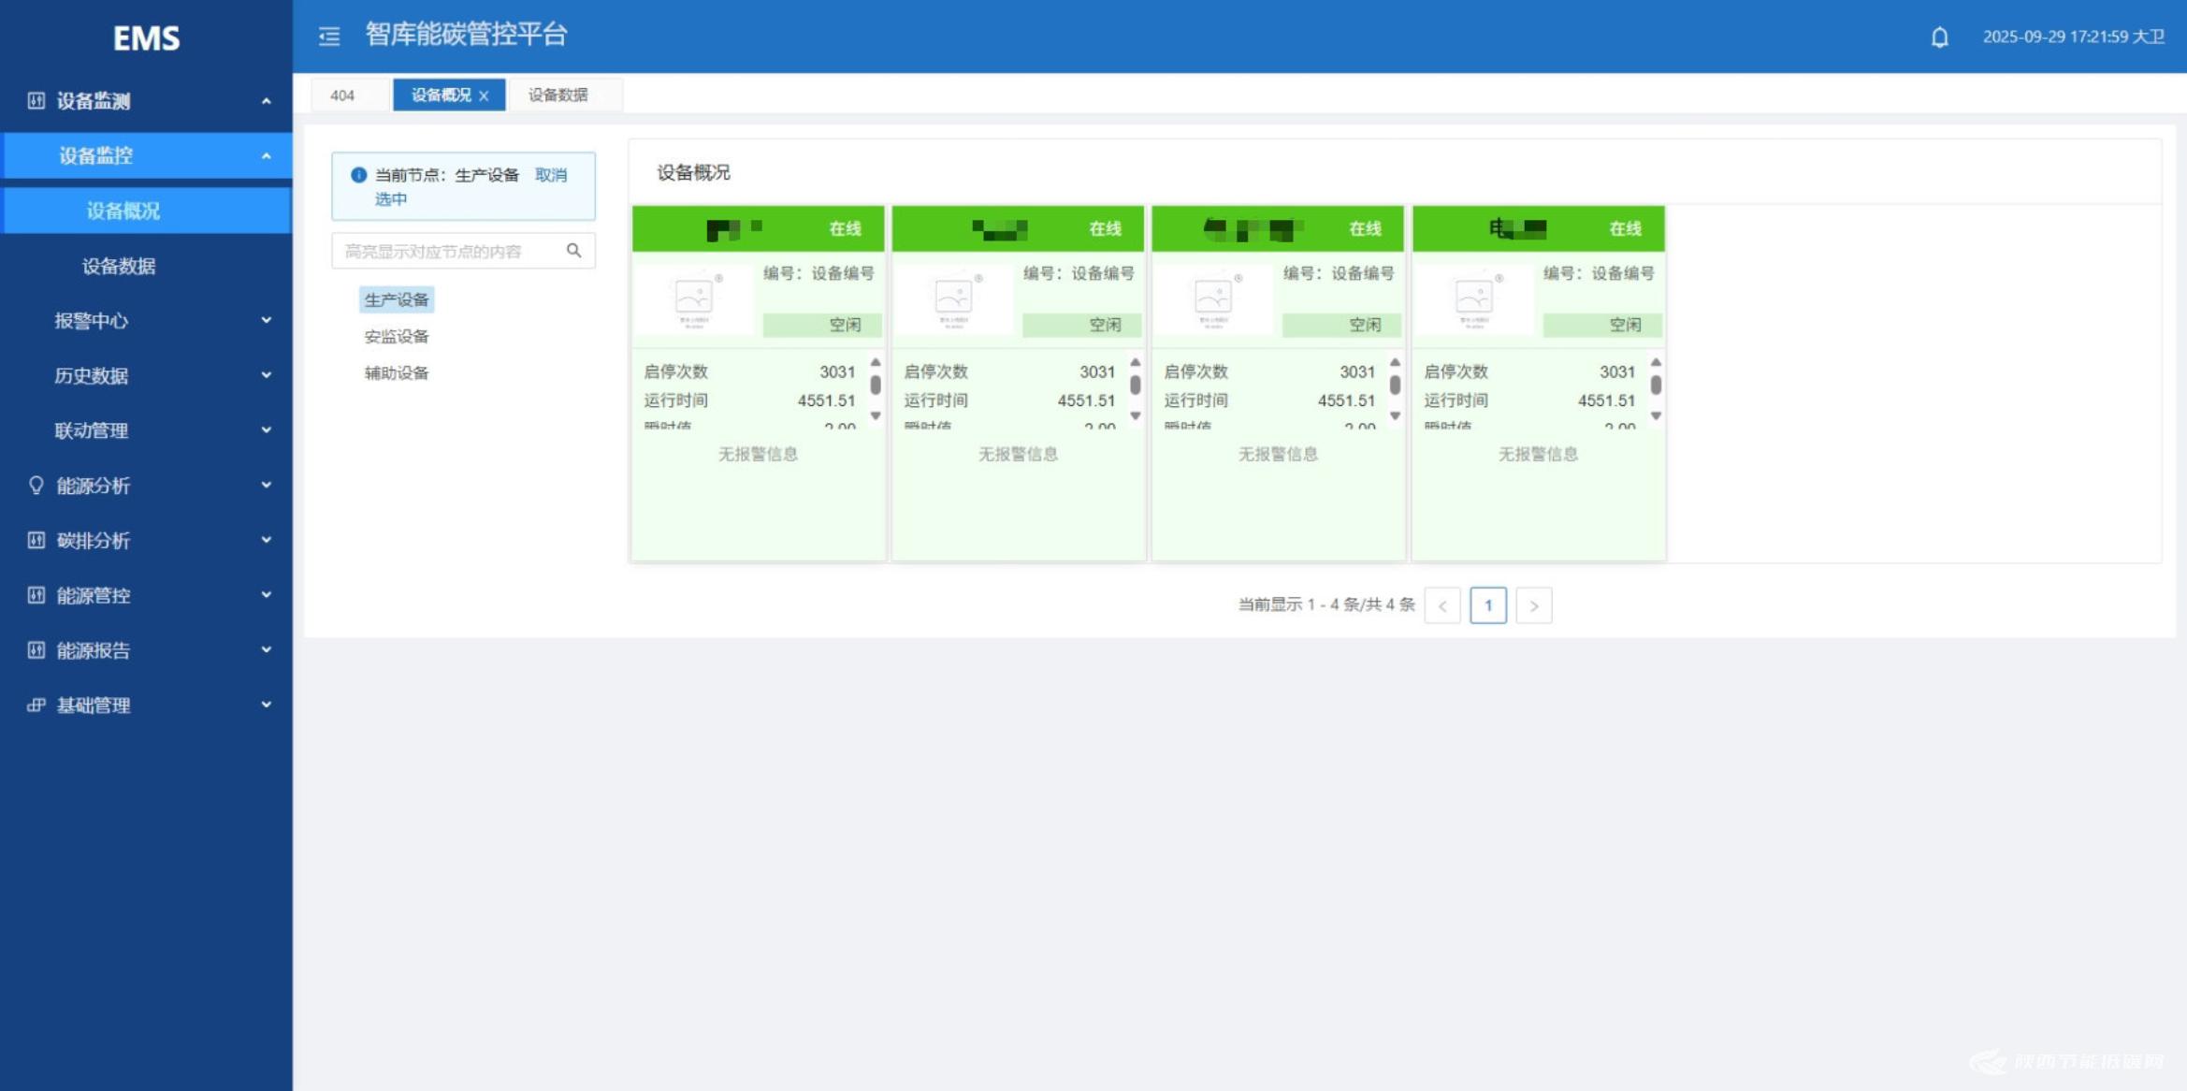Click the 碳排分析 sidebar icon
This screenshot has height=1091, width=2187.
tap(36, 540)
